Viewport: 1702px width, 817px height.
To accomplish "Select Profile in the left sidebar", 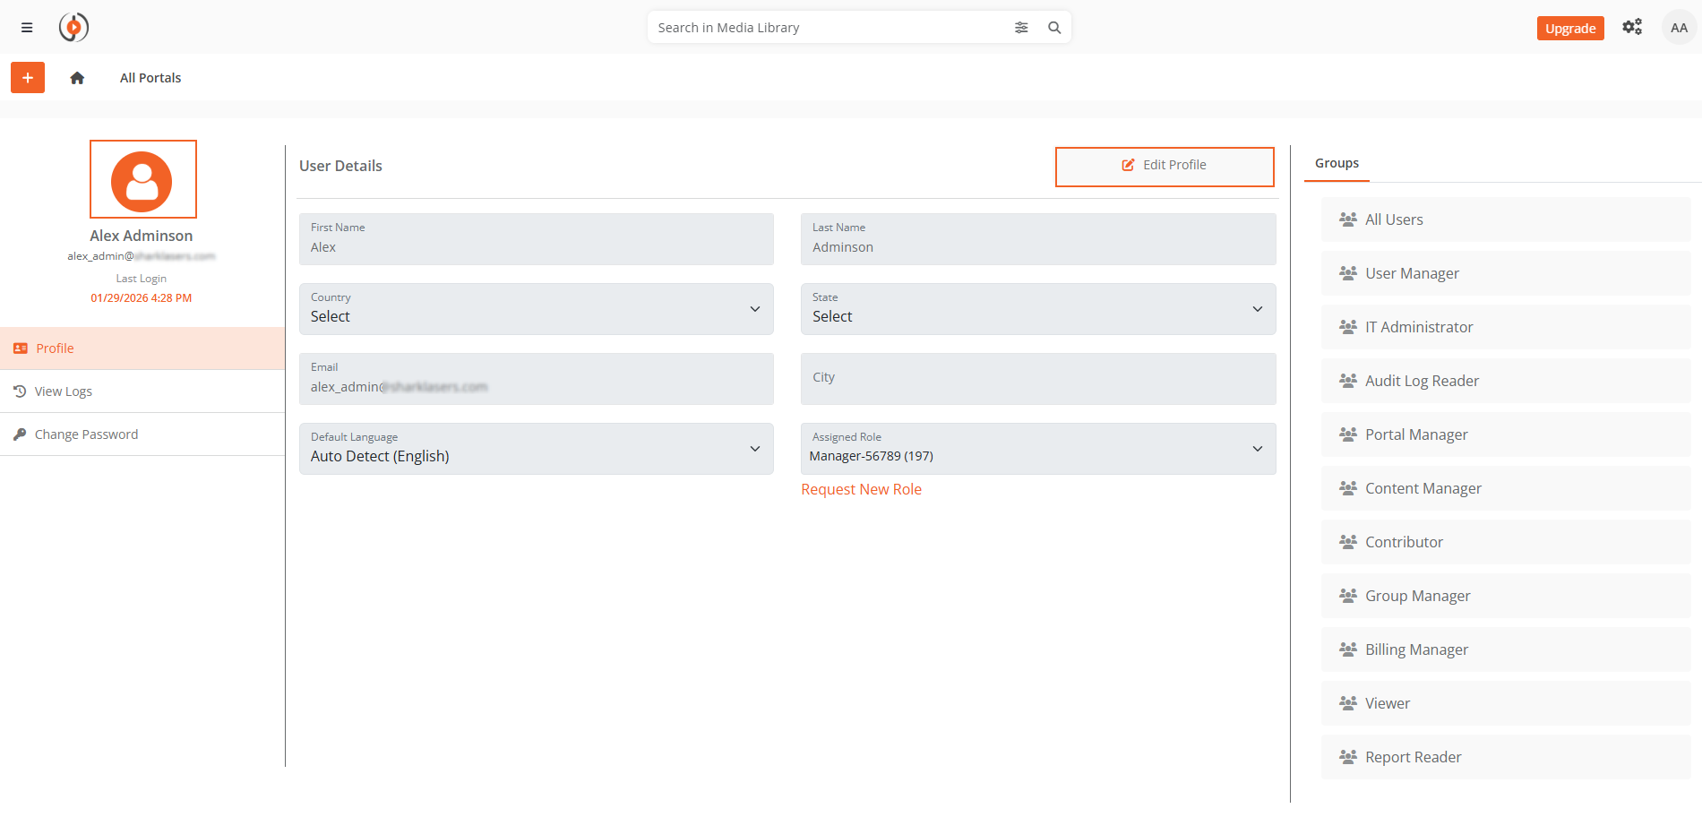I will [x=56, y=348].
